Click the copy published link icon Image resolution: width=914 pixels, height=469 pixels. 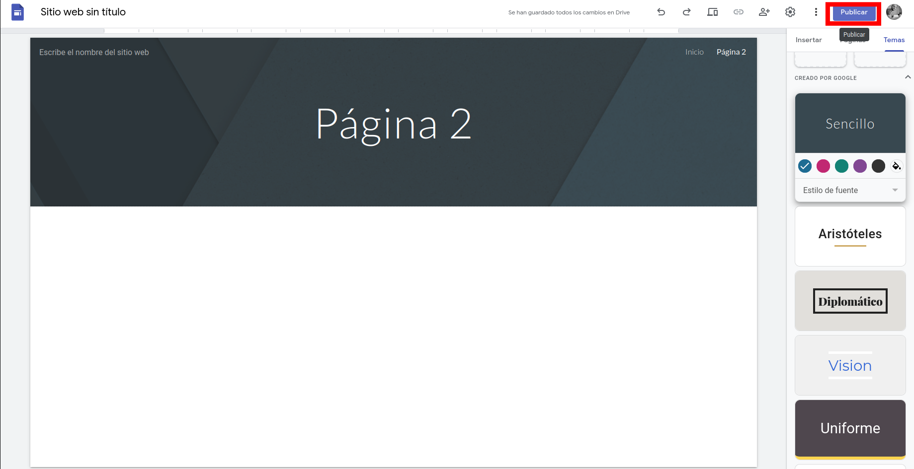739,12
